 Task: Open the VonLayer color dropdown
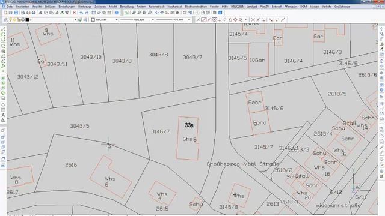click(117, 20)
